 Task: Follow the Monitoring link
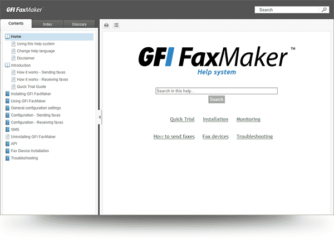pos(248,120)
